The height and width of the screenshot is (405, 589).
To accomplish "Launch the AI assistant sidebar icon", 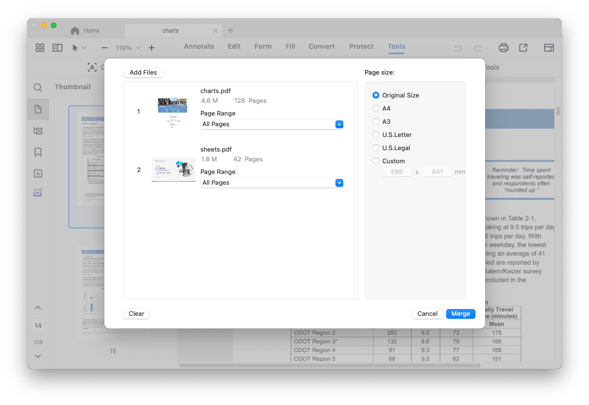I will click(38, 192).
